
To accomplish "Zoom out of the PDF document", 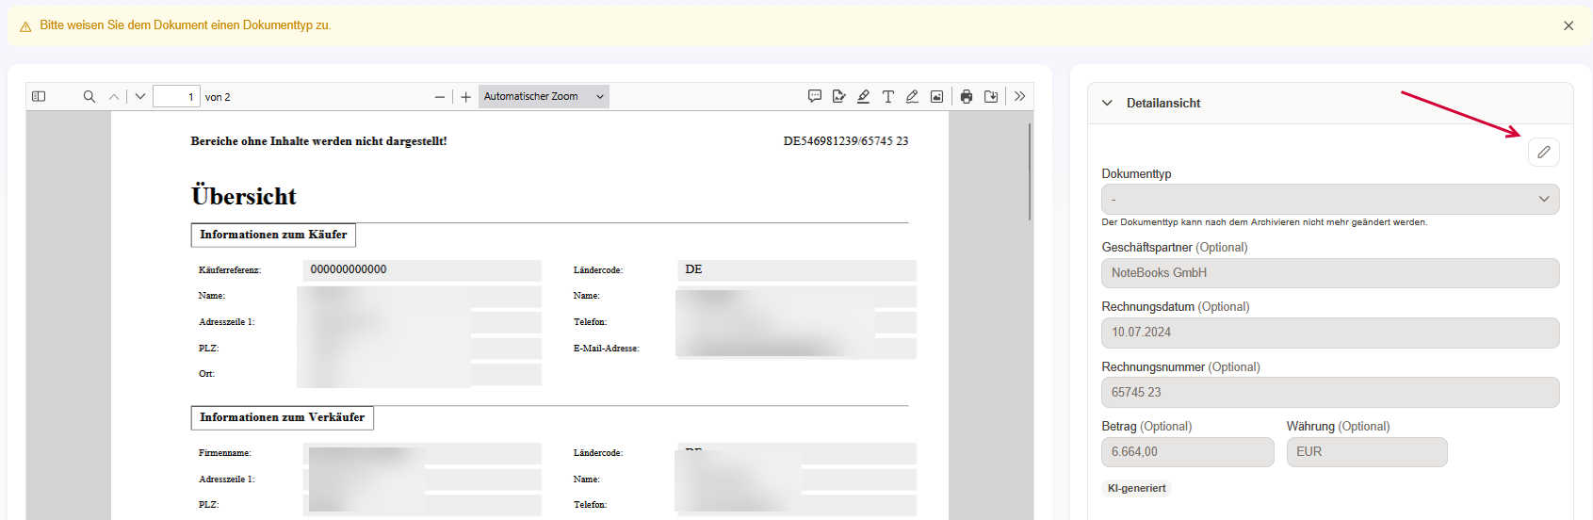I will [x=439, y=97].
